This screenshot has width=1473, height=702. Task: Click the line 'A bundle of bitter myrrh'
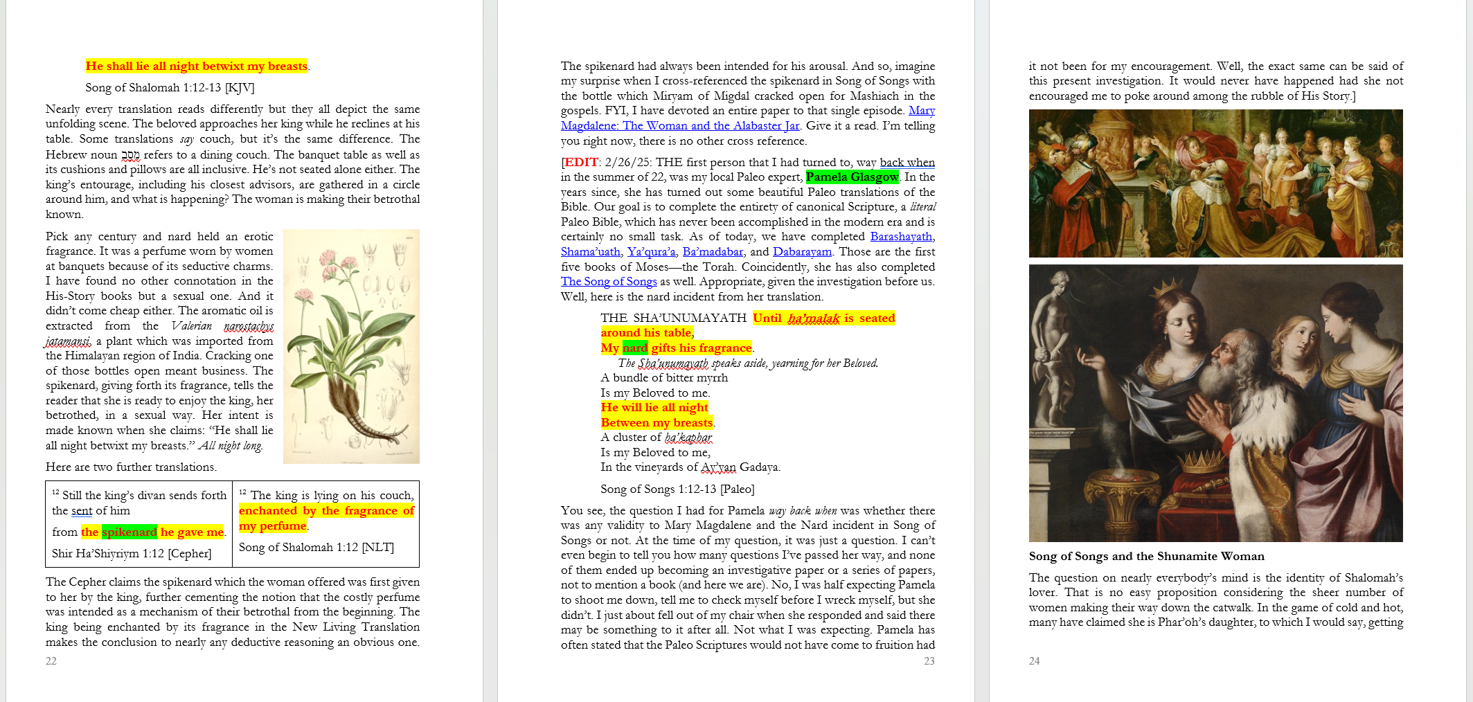(664, 378)
